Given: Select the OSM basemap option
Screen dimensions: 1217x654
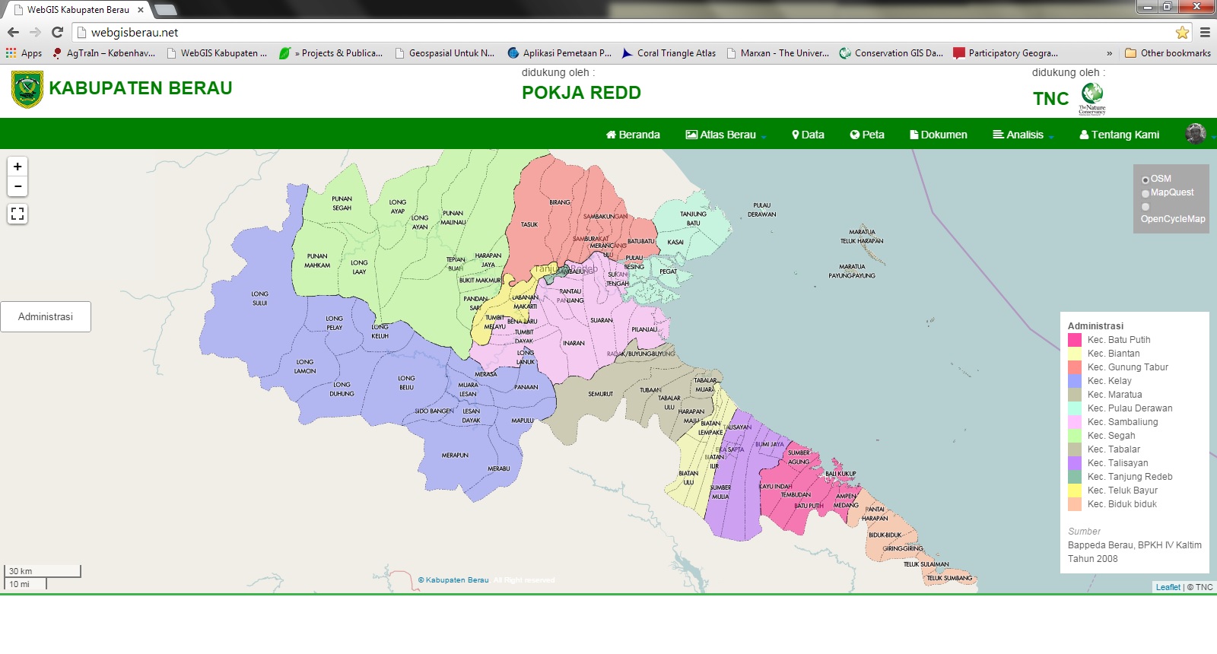Looking at the screenshot, I should (x=1146, y=179).
